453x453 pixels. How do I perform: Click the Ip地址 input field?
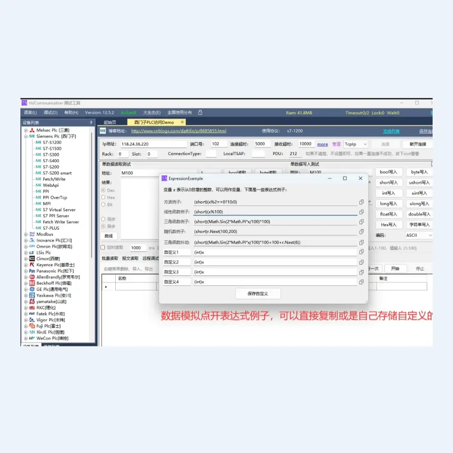153,144
